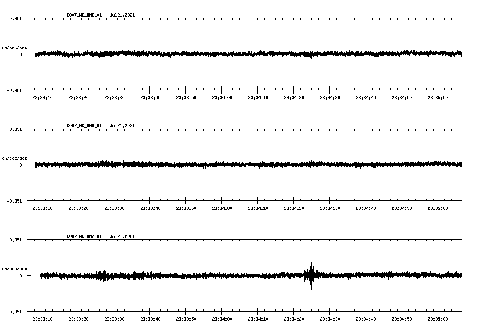The width and height of the screenshot is (488, 332).
Task: Click the 23:34:40 time label under HNN plot
Action: coord(366,208)
